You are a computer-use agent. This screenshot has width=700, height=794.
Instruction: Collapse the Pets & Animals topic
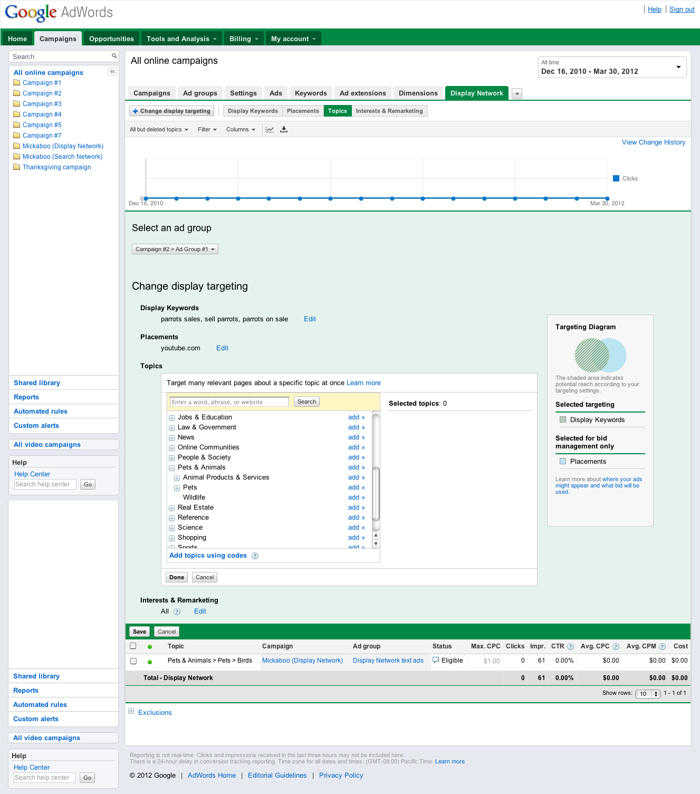pos(171,468)
